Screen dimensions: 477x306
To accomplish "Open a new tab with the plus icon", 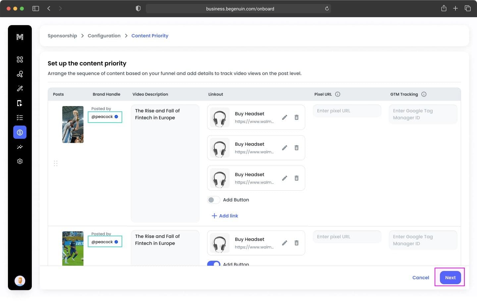I will (455, 8).
